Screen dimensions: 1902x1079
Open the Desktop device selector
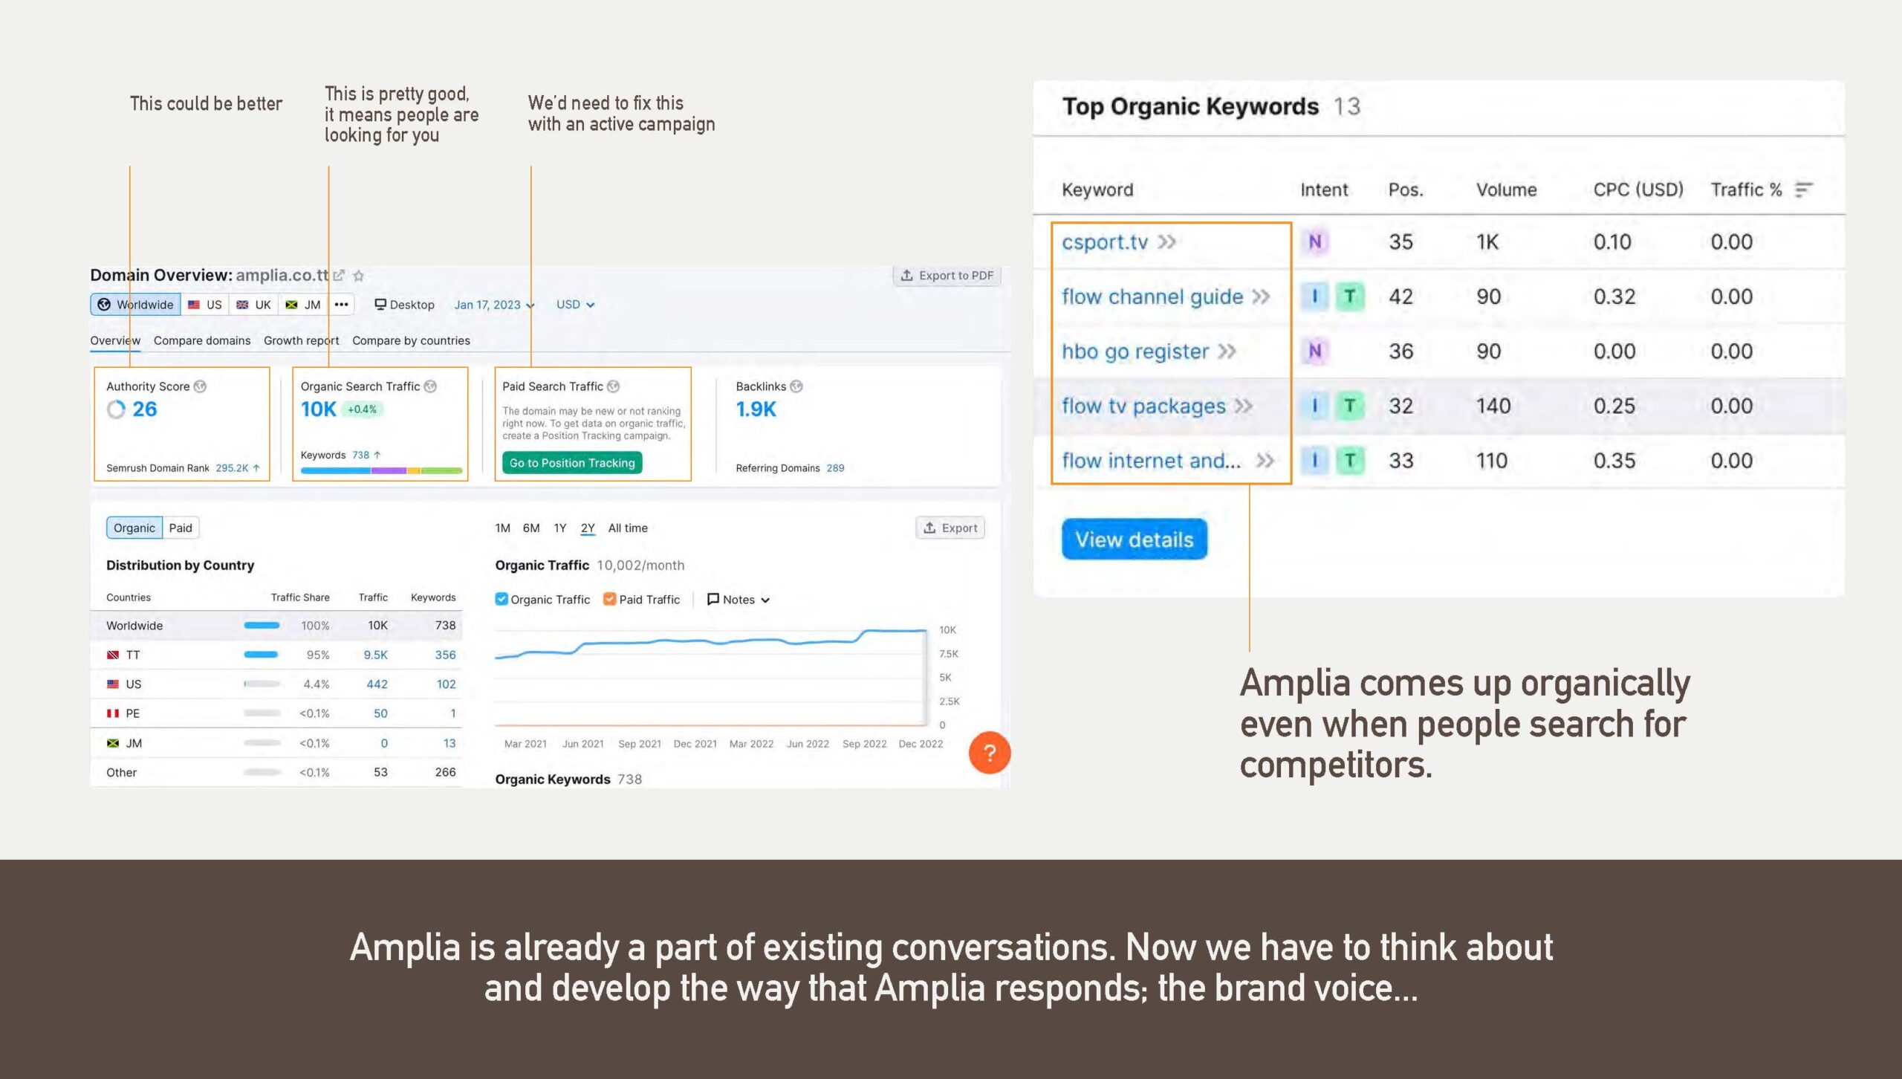click(404, 305)
